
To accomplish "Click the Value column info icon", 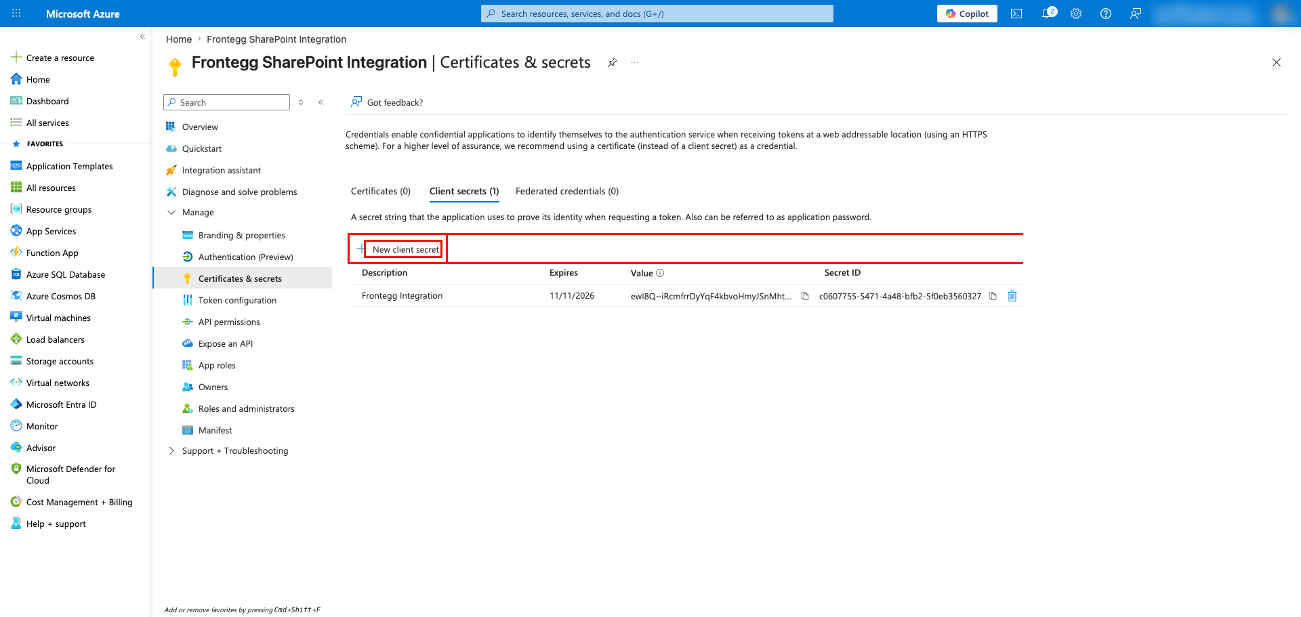I will point(660,273).
